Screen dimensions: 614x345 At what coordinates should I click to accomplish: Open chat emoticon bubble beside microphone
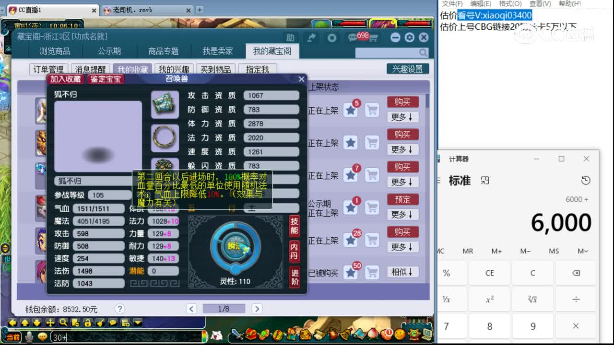coord(42,337)
